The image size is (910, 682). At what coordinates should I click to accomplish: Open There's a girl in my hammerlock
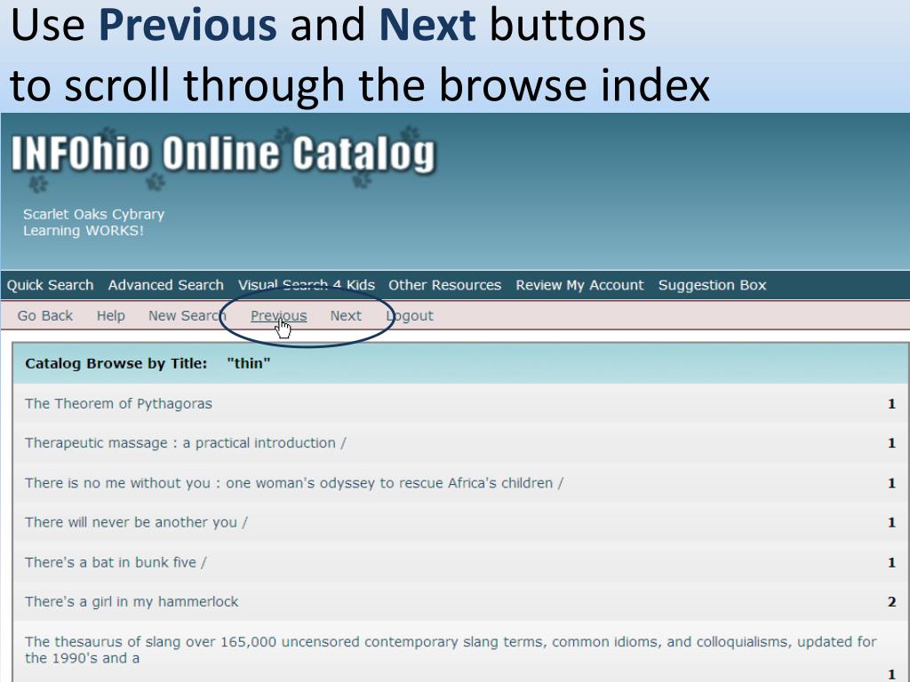point(132,602)
